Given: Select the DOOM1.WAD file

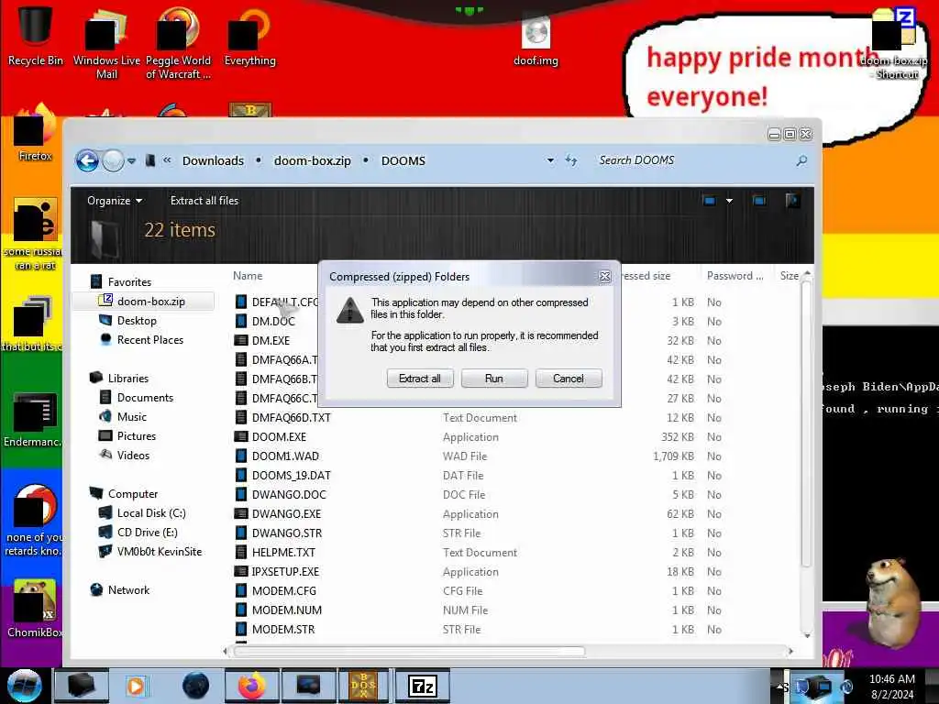Looking at the screenshot, I should [x=285, y=456].
